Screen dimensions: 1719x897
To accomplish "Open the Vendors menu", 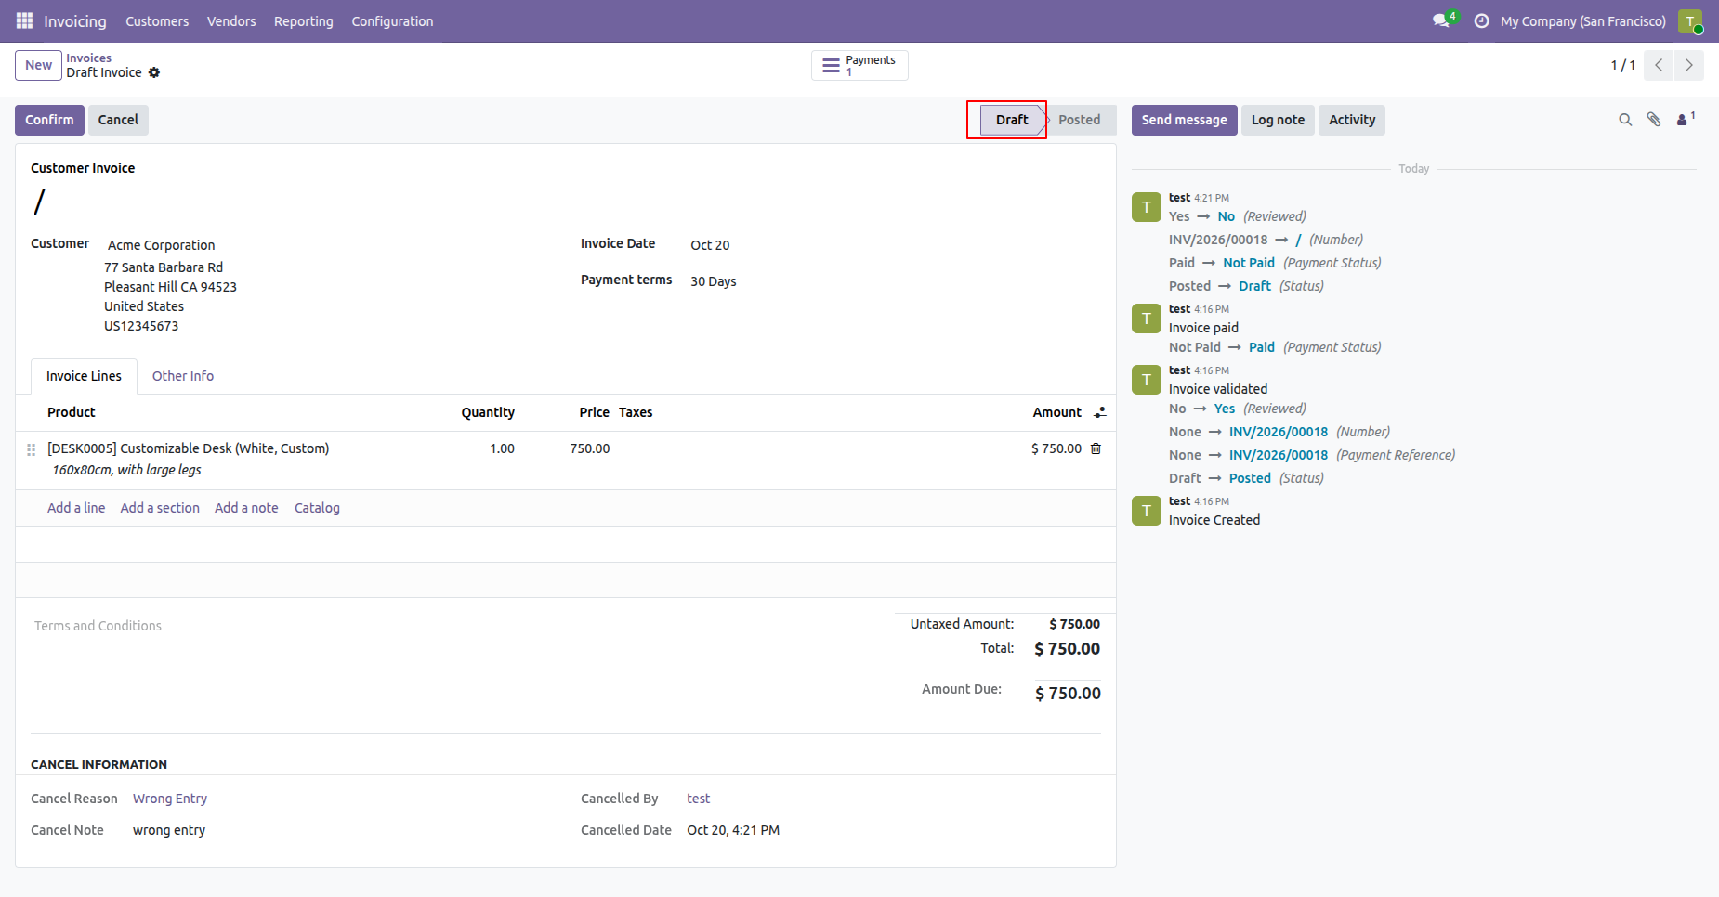I will click(231, 21).
